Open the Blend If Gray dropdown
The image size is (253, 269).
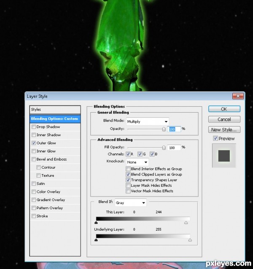click(x=131, y=203)
